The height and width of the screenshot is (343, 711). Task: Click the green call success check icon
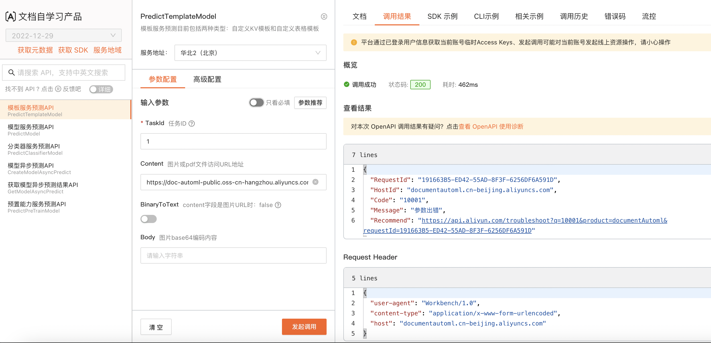tap(347, 84)
